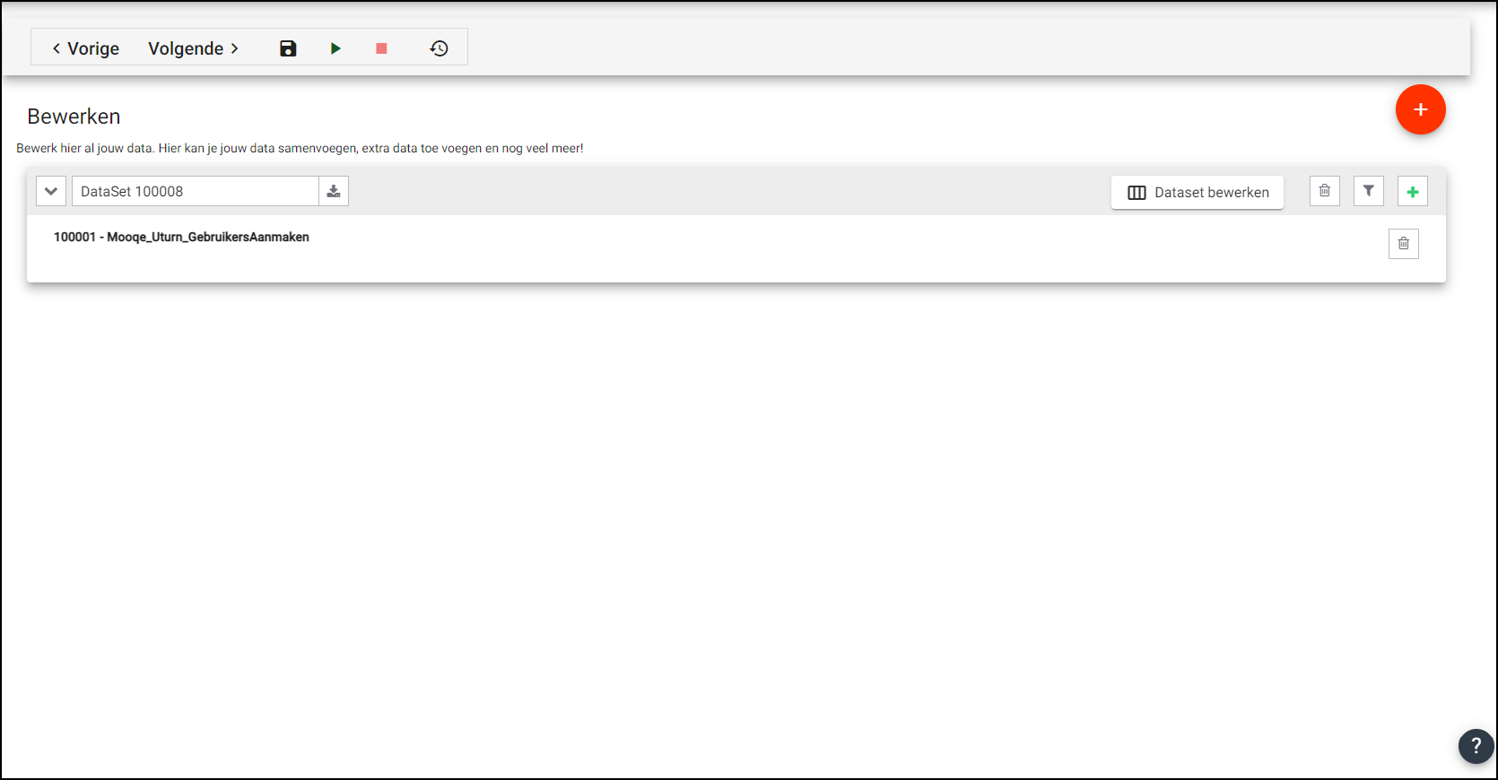Screen dimensions: 1498x780
Task: Go to the next step with Volgende
Action: (193, 48)
